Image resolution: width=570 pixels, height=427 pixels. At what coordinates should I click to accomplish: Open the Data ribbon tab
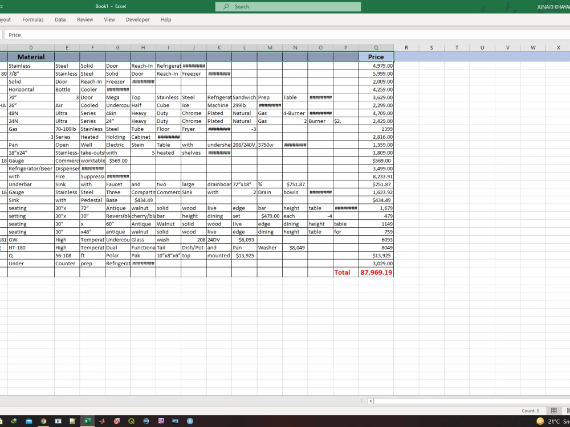coord(60,19)
